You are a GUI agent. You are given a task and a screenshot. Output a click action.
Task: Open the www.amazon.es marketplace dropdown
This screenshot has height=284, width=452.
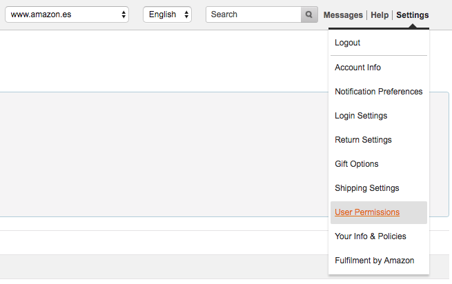pyautogui.click(x=66, y=14)
